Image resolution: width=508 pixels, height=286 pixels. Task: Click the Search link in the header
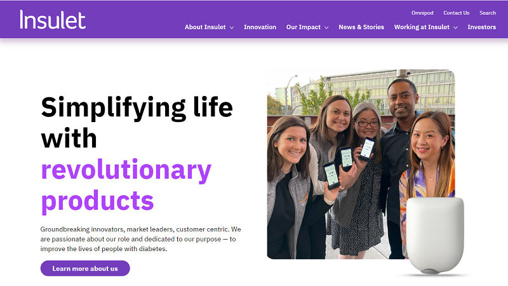pos(488,13)
